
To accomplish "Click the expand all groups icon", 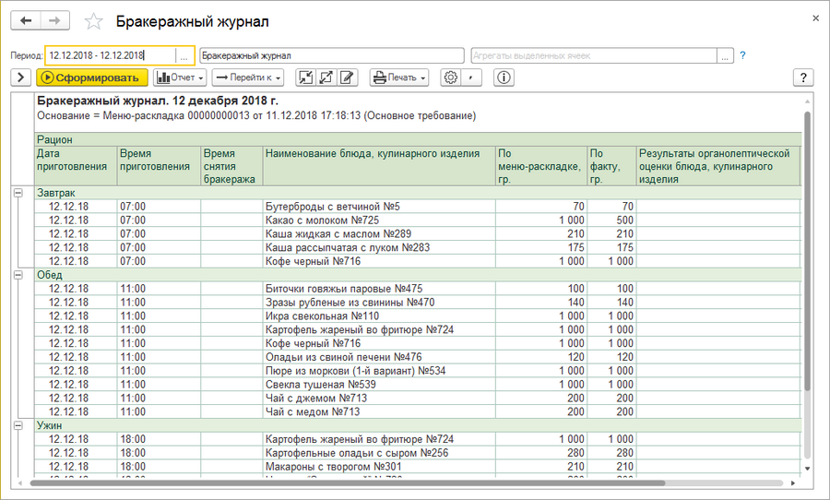I will 326,77.
